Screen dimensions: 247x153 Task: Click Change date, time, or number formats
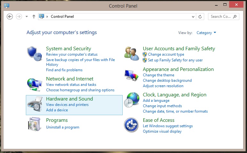click(x=175, y=111)
